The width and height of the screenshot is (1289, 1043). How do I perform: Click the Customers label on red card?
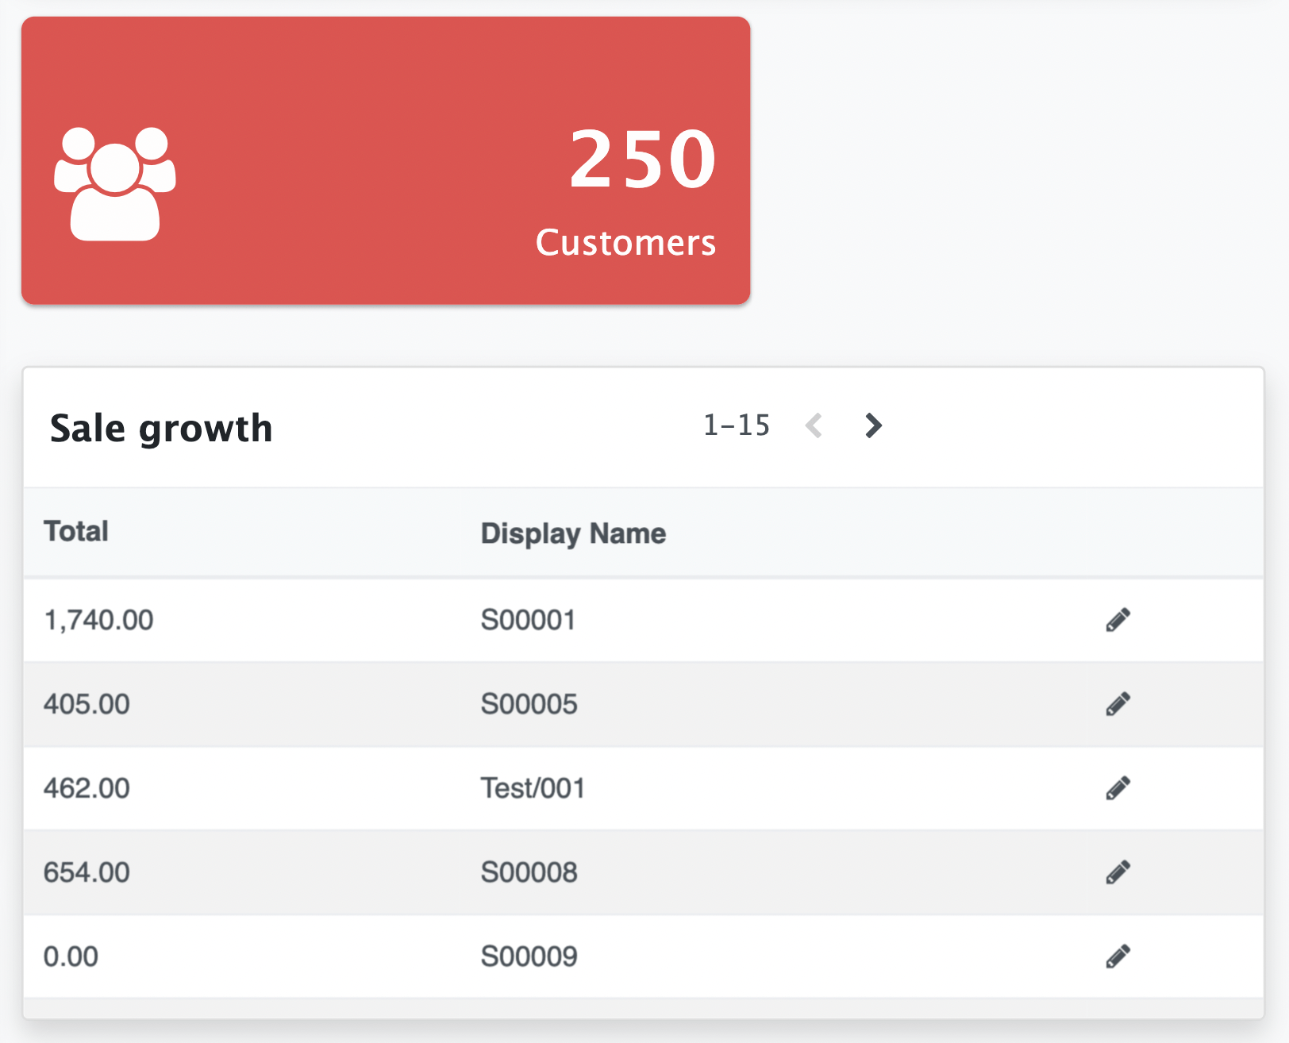625,243
